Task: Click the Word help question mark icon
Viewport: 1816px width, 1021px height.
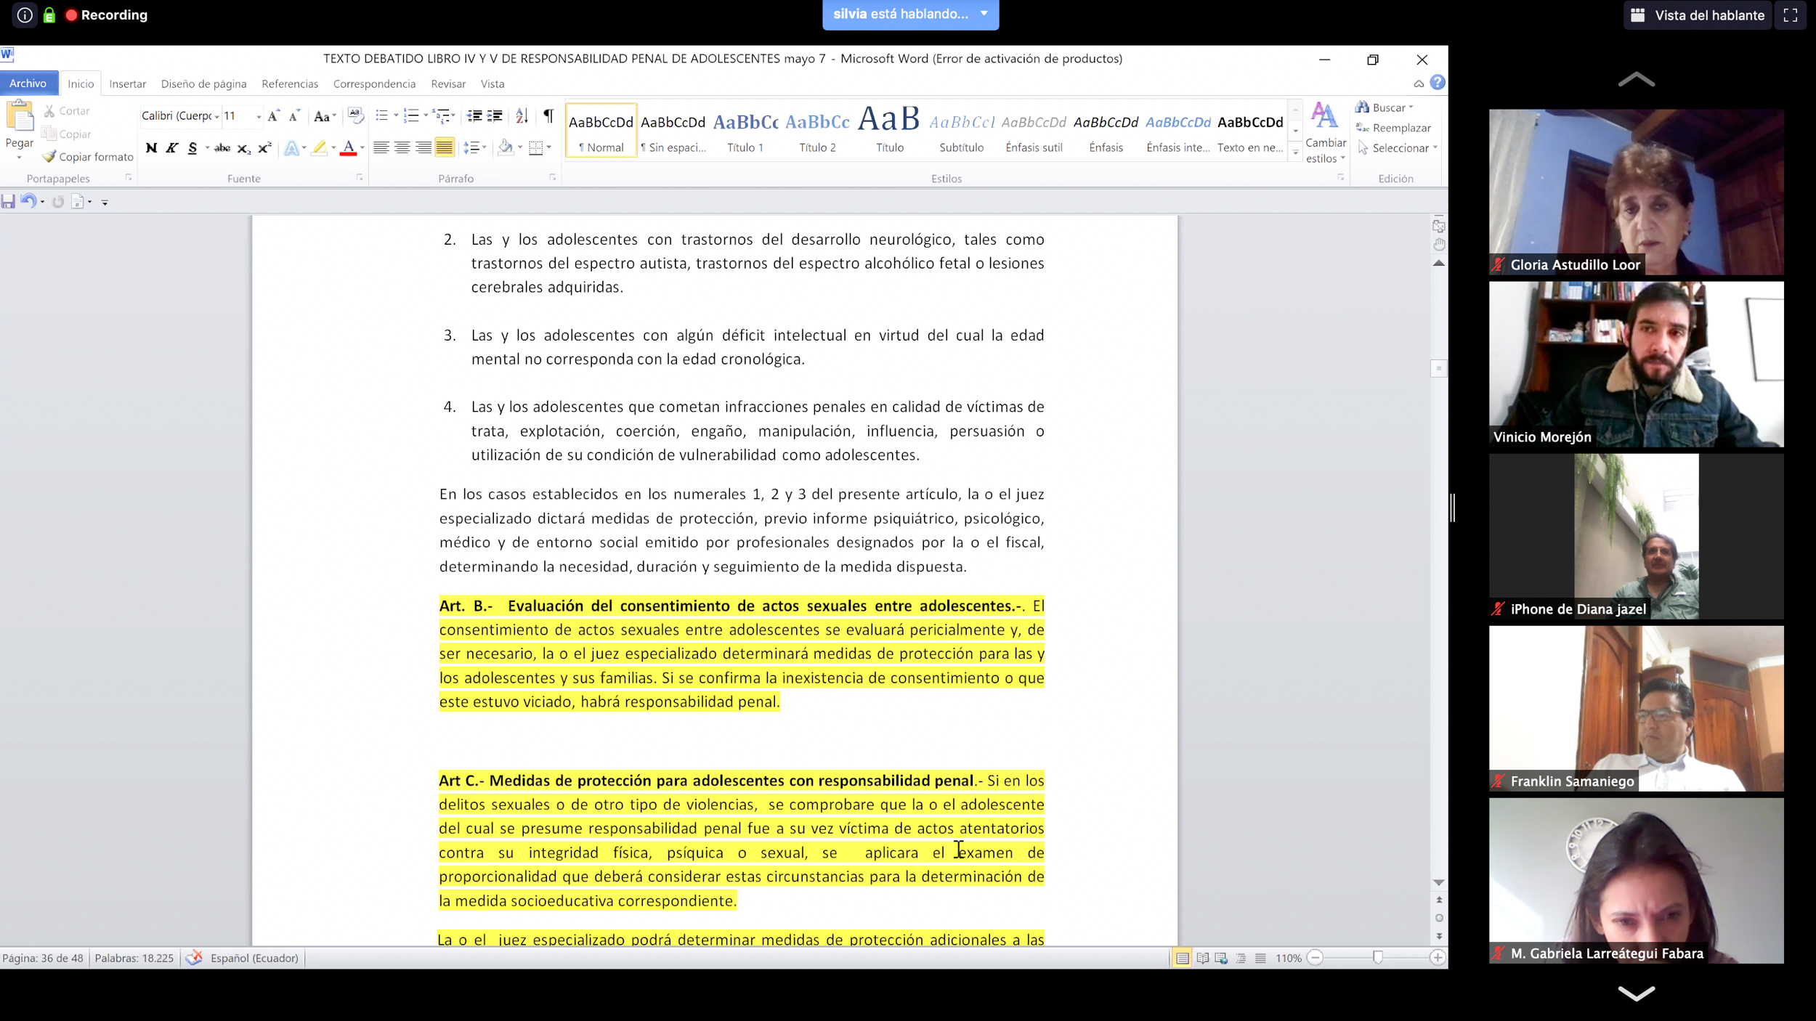Action: pos(1437,82)
